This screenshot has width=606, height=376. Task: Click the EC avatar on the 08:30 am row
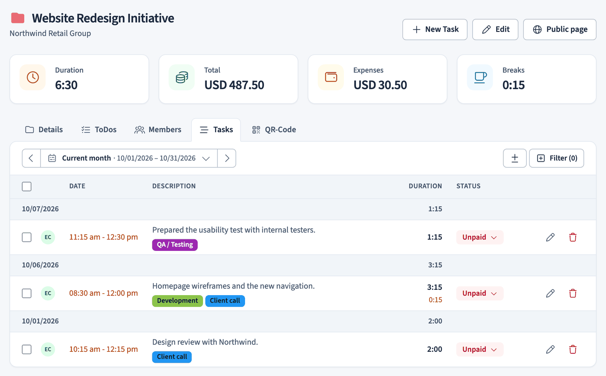[48, 293]
